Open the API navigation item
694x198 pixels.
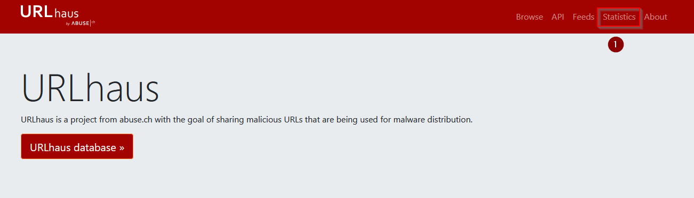click(557, 17)
